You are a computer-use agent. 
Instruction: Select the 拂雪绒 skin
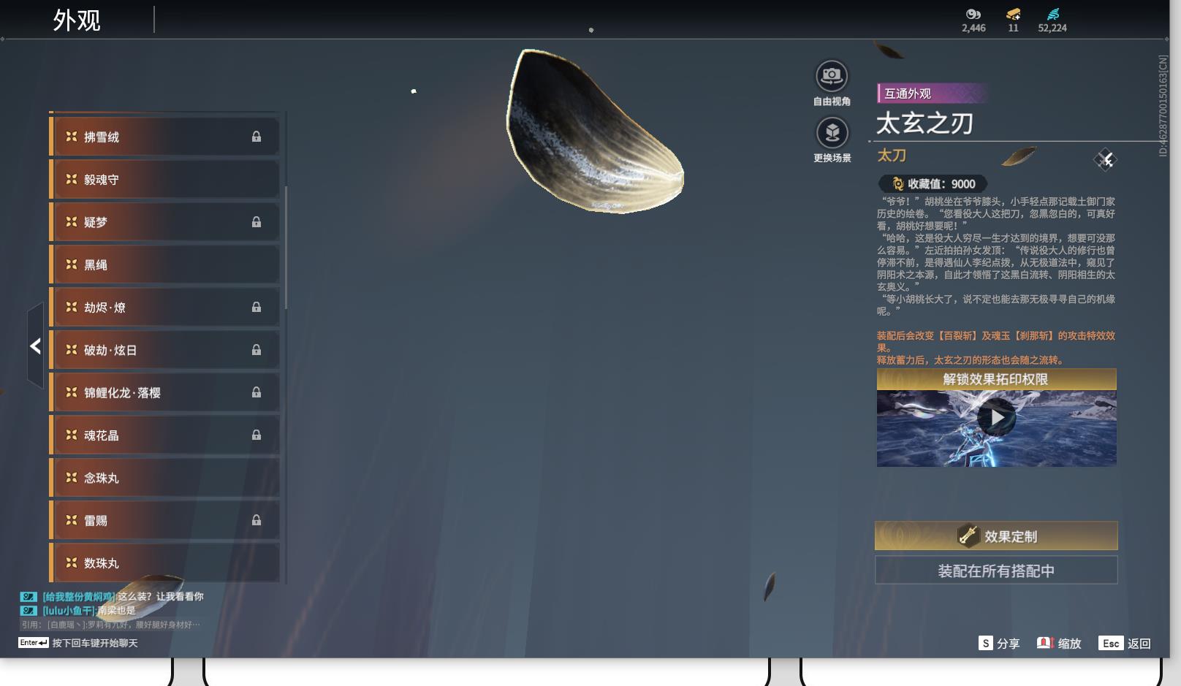point(164,137)
